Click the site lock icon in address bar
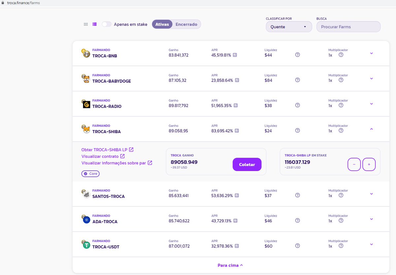396x275 pixels. (x=3, y=3)
